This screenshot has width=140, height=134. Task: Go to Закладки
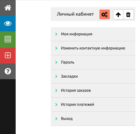[70, 76]
